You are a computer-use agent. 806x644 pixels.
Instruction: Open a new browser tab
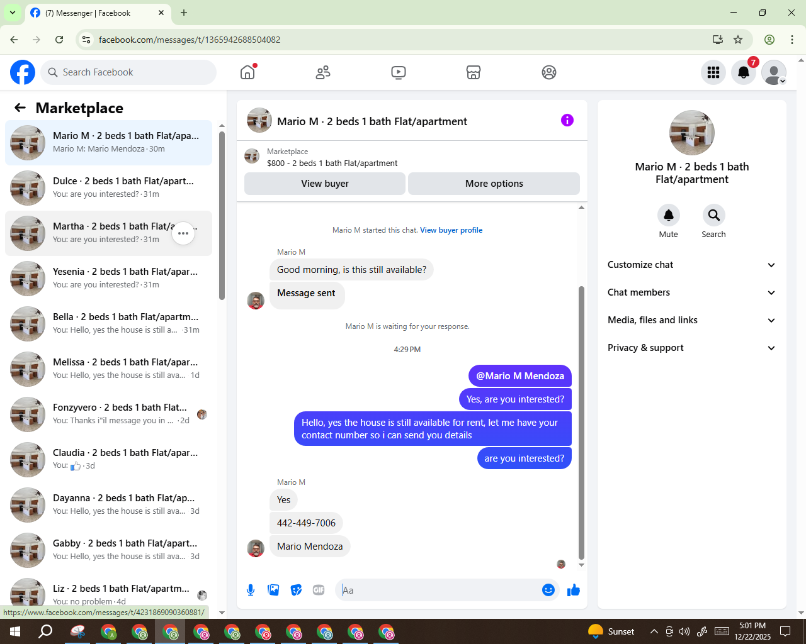184,13
